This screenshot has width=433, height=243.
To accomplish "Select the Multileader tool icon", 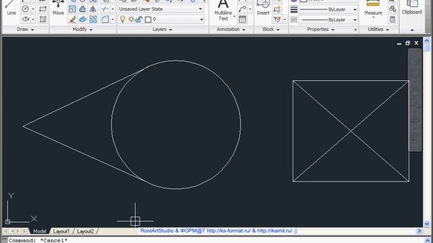I will pos(242,9).
